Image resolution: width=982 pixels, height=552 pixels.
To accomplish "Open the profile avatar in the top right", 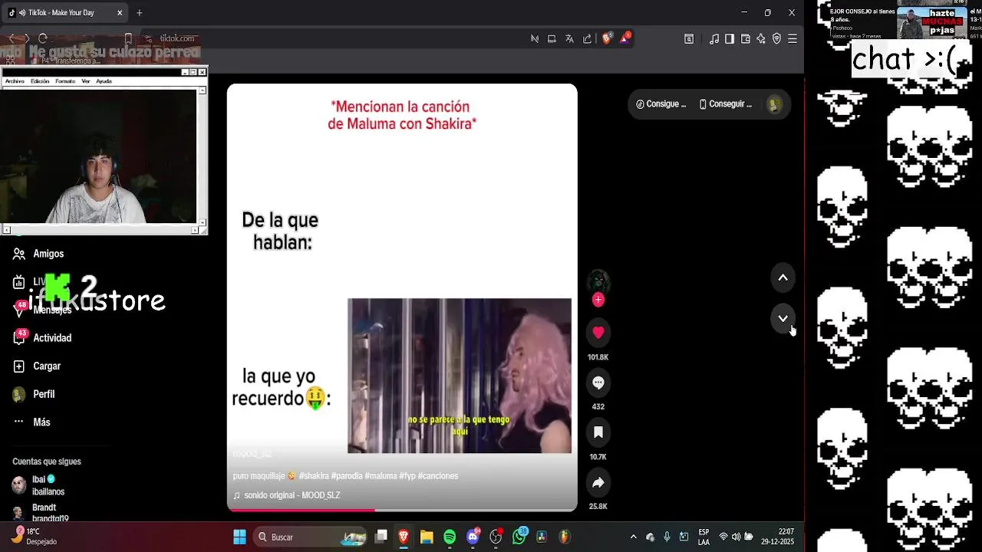I will coord(774,105).
